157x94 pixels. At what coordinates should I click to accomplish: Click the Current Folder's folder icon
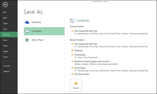tap(72, 31)
